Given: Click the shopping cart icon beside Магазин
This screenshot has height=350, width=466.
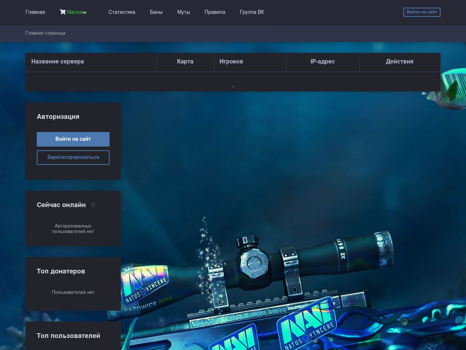Looking at the screenshot, I should tap(63, 12).
